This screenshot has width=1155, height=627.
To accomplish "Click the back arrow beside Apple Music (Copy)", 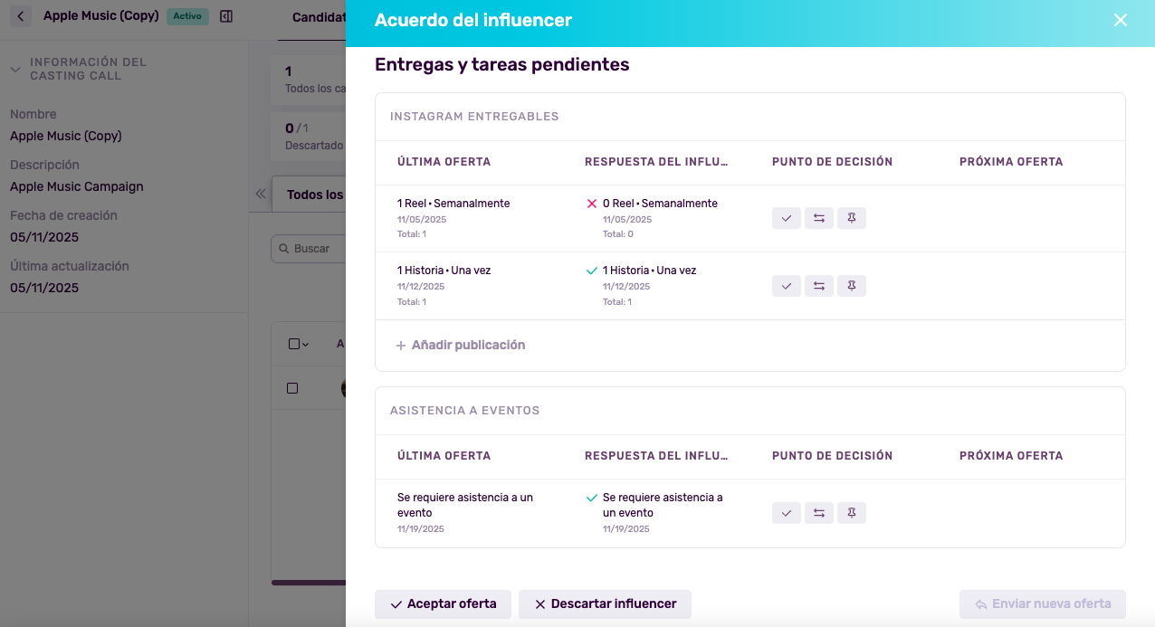I will coord(20,16).
